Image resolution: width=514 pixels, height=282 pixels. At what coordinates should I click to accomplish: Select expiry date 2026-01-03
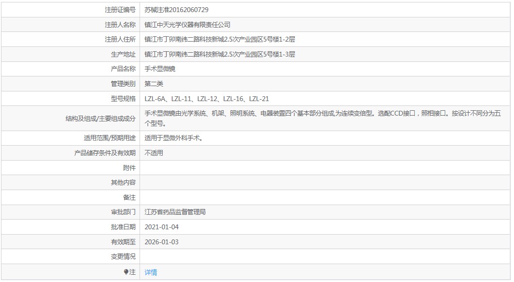click(x=162, y=242)
